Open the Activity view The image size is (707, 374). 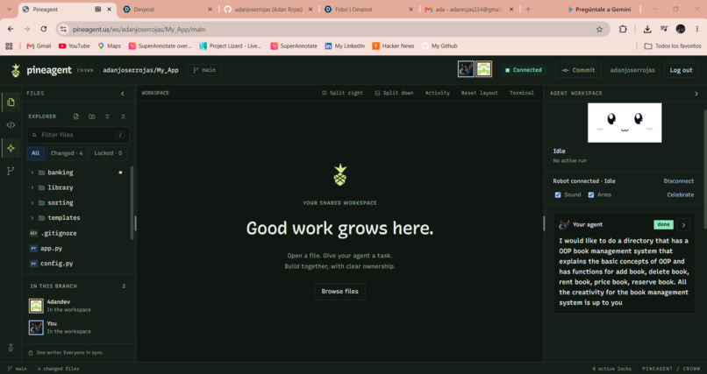(x=438, y=93)
